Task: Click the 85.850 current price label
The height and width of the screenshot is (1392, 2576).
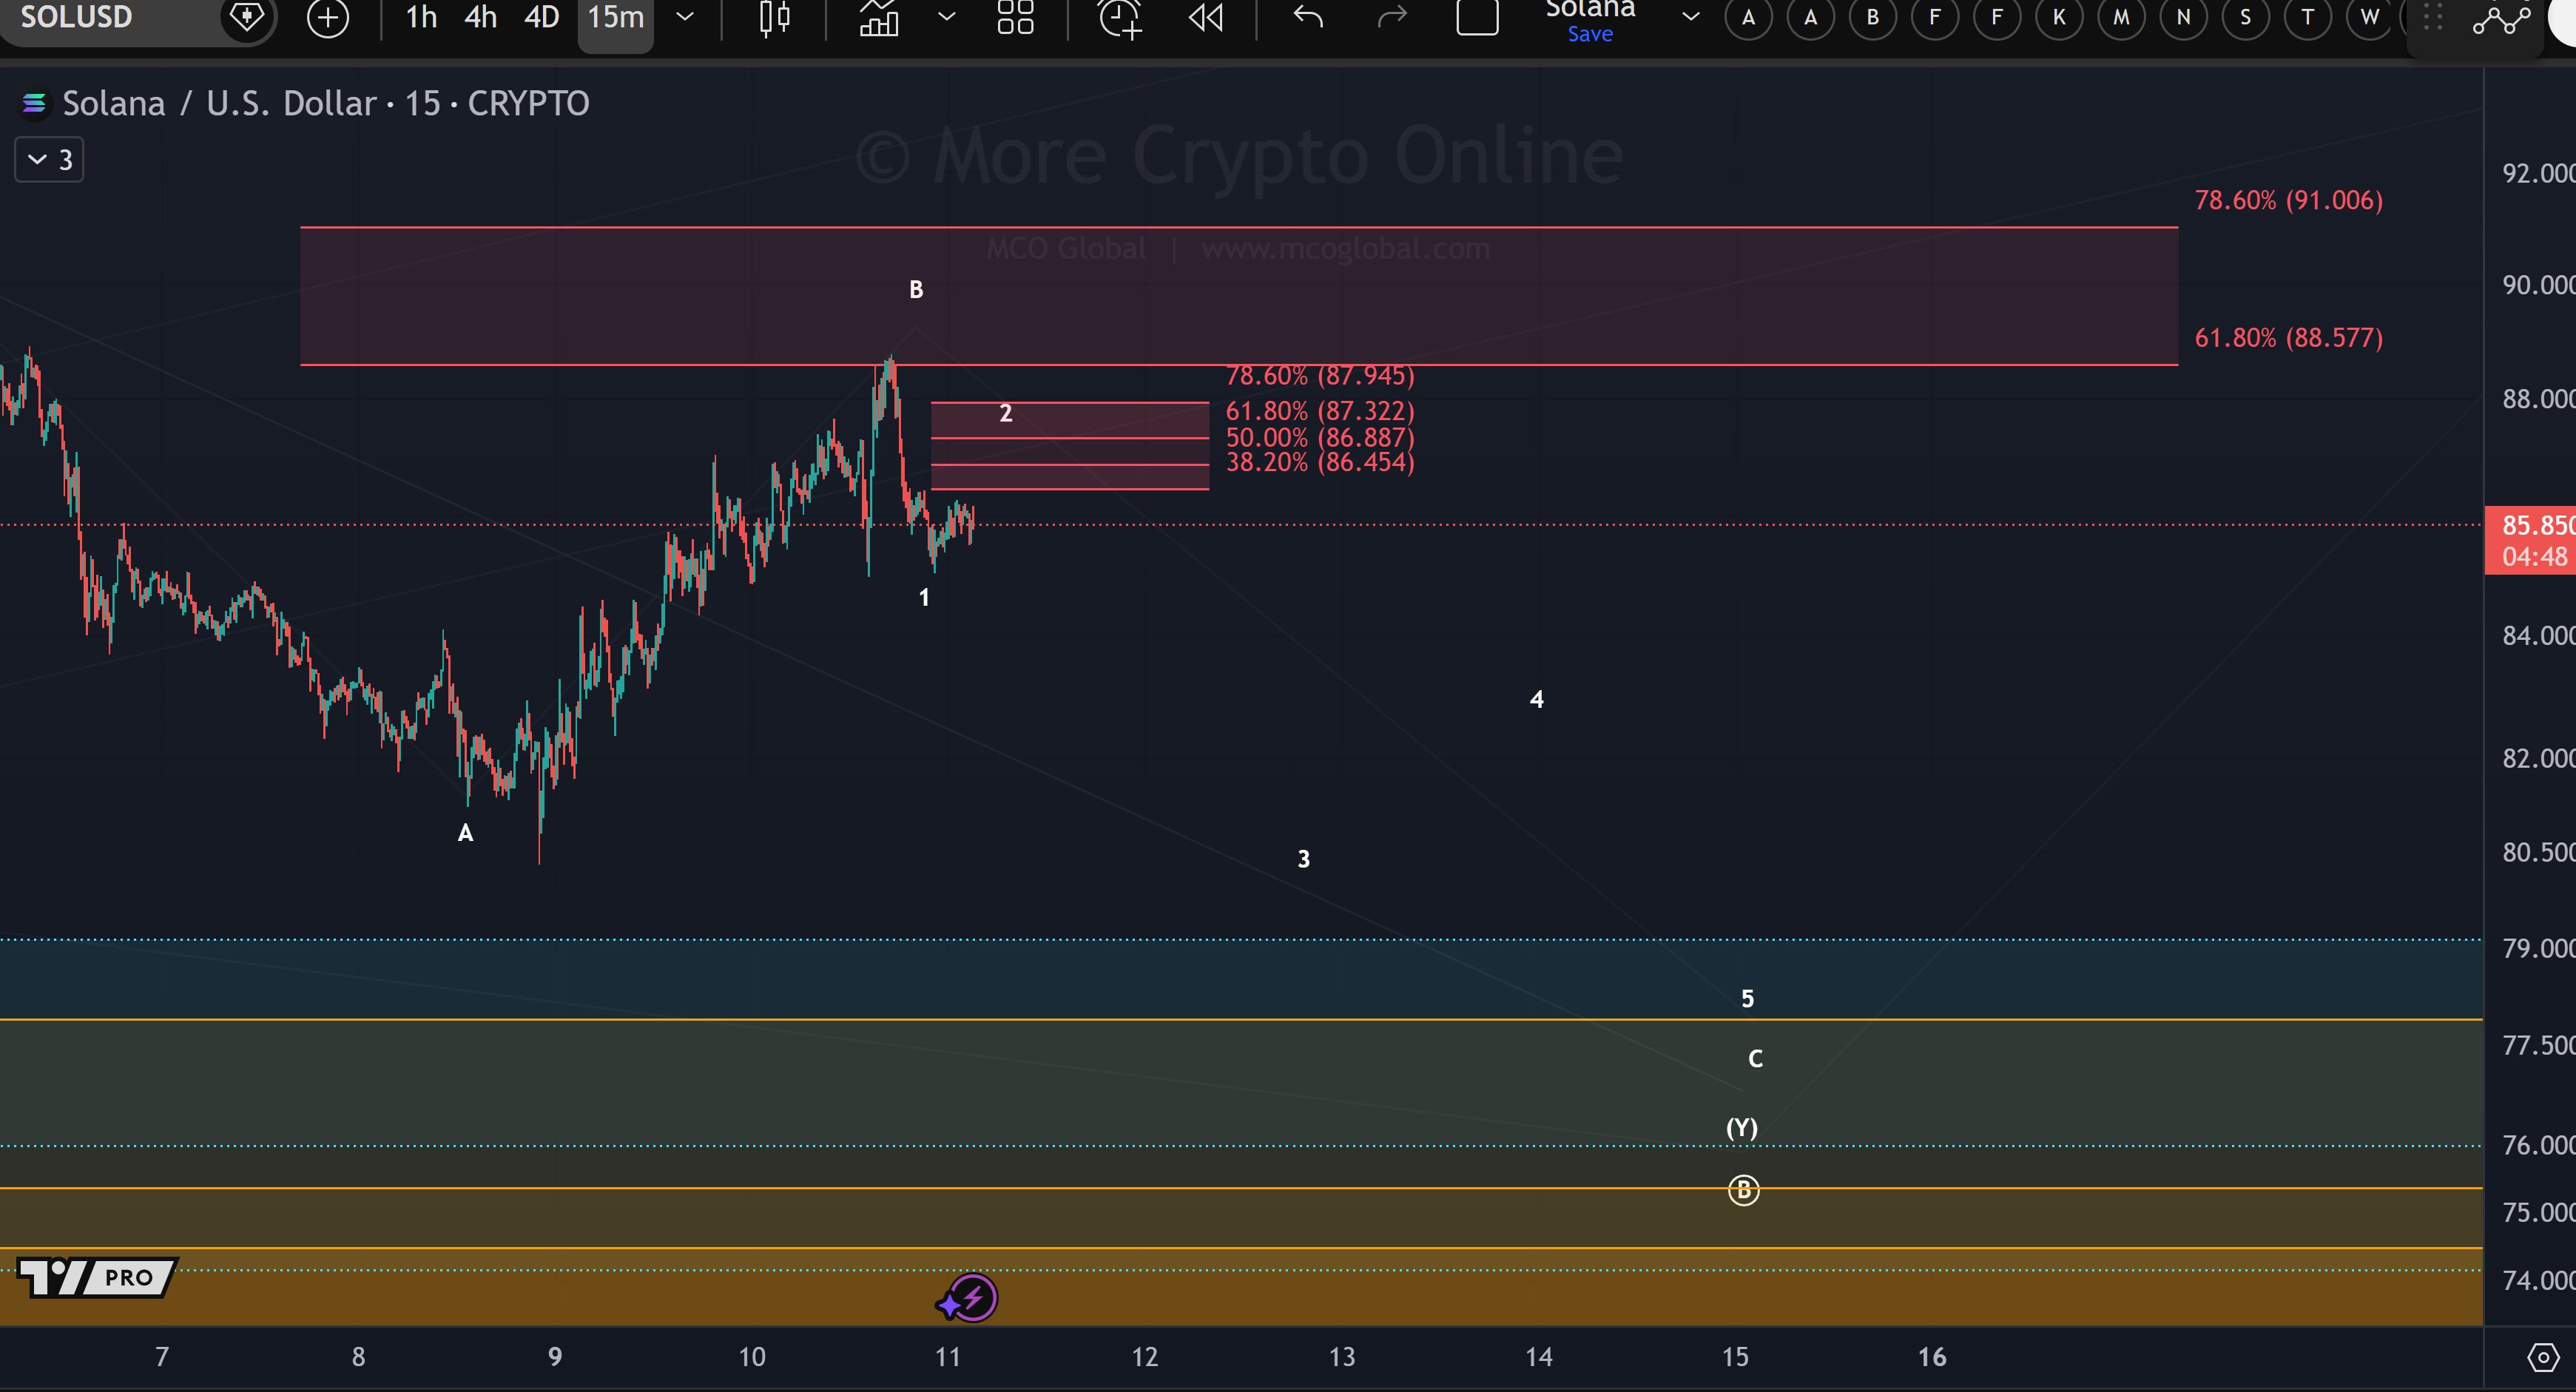Action: pos(2534,526)
